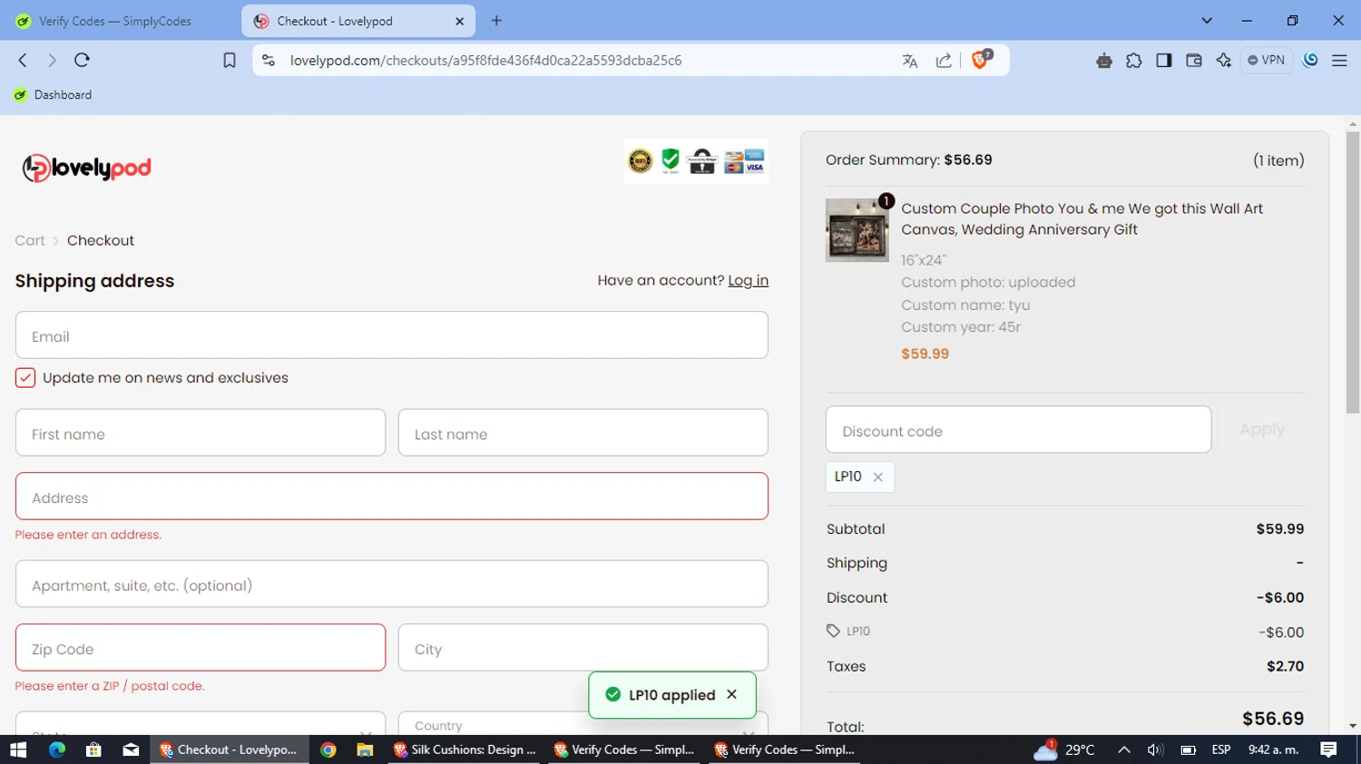Click the First name field
Image resolution: width=1361 pixels, height=764 pixels.
tap(201, 433)
